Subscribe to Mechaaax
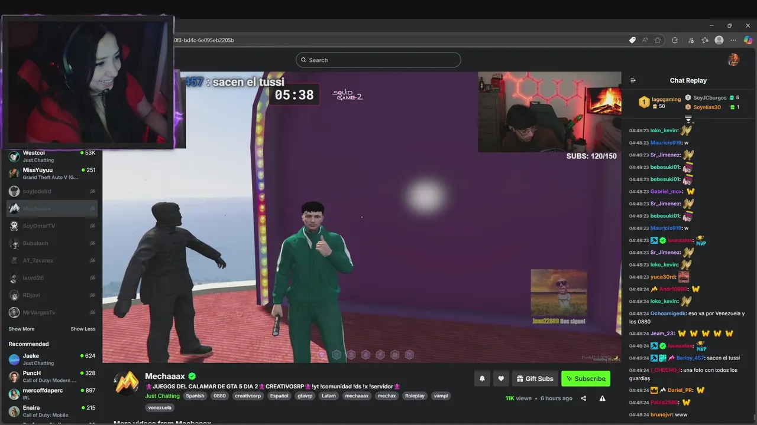This screenshot has width=757, height=425. [x=585, y=378]
